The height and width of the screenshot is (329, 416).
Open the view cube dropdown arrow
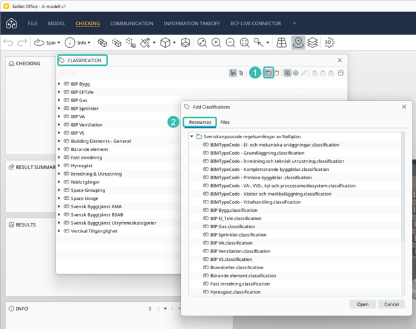tap(174, 42)
